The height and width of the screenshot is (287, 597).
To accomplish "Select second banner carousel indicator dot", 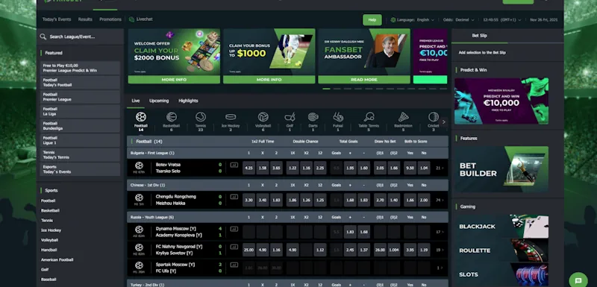I will 337,89.
